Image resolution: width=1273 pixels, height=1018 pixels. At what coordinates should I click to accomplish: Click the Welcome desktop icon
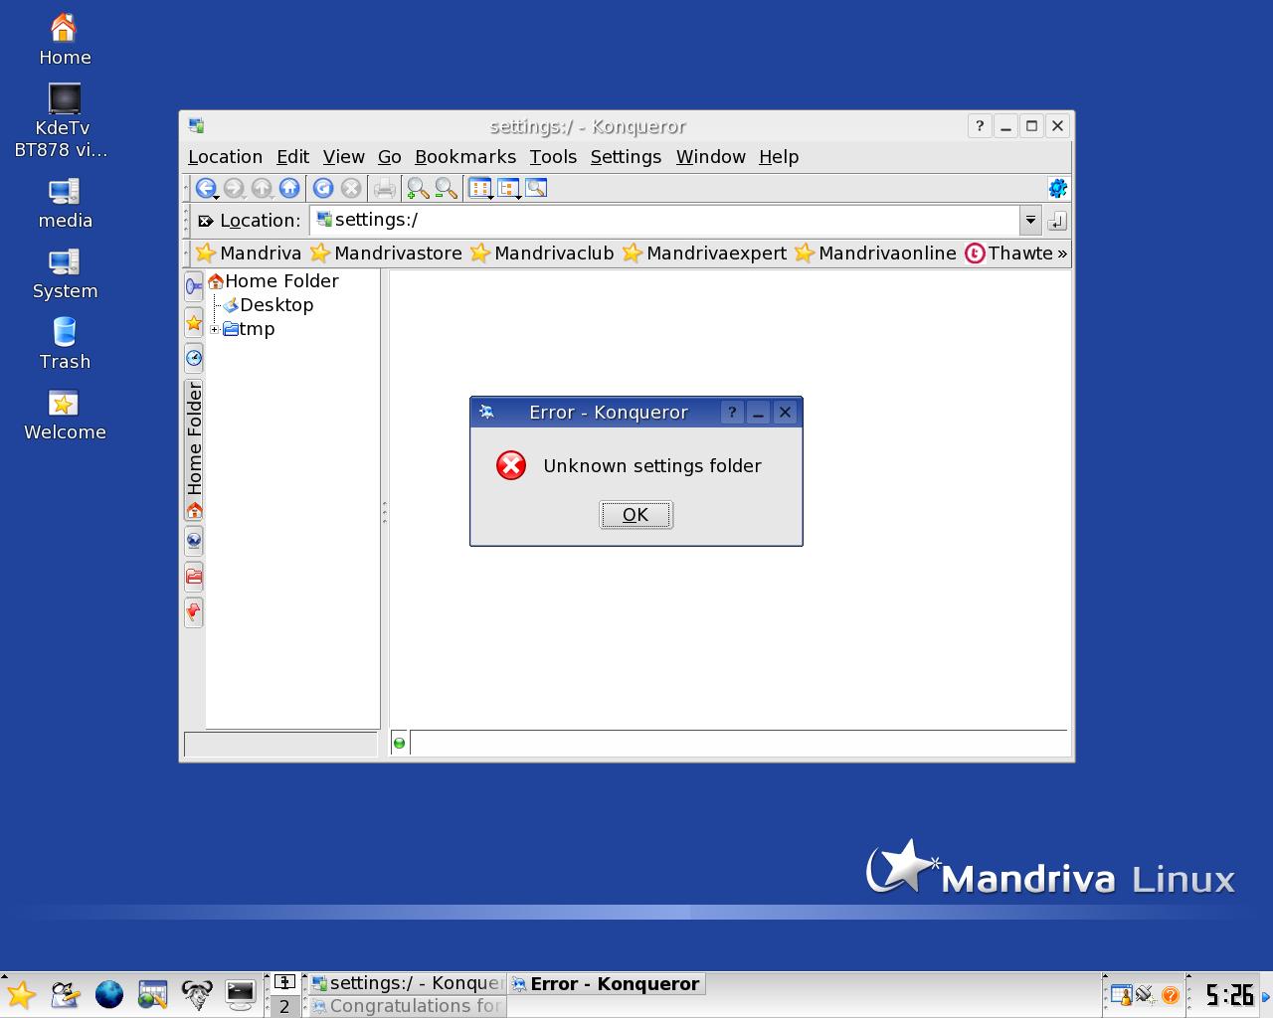tap(65, 416)
